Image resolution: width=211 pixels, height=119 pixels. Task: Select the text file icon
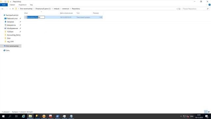pyautogui.click(x=25, y=17)
